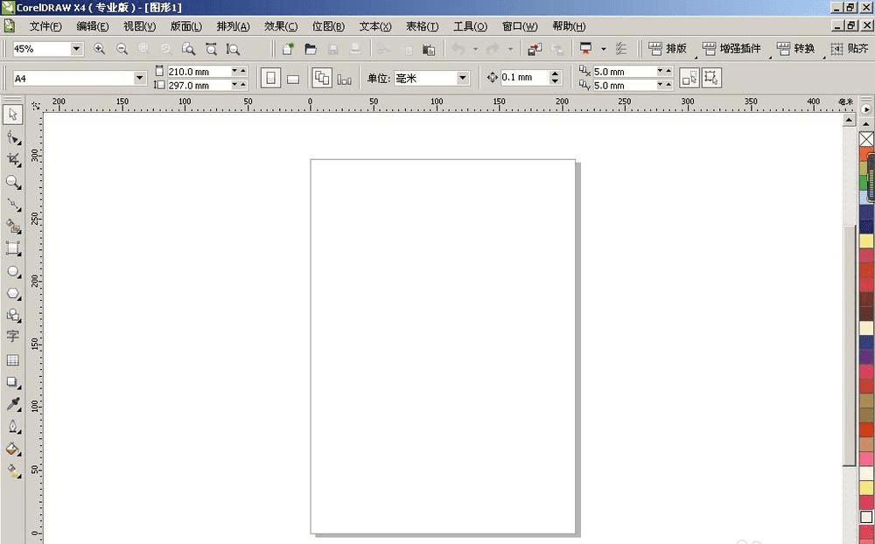Screen dimensions: 875x544
Task: Click the 排版 plugin button
Action: coord(668,49)
